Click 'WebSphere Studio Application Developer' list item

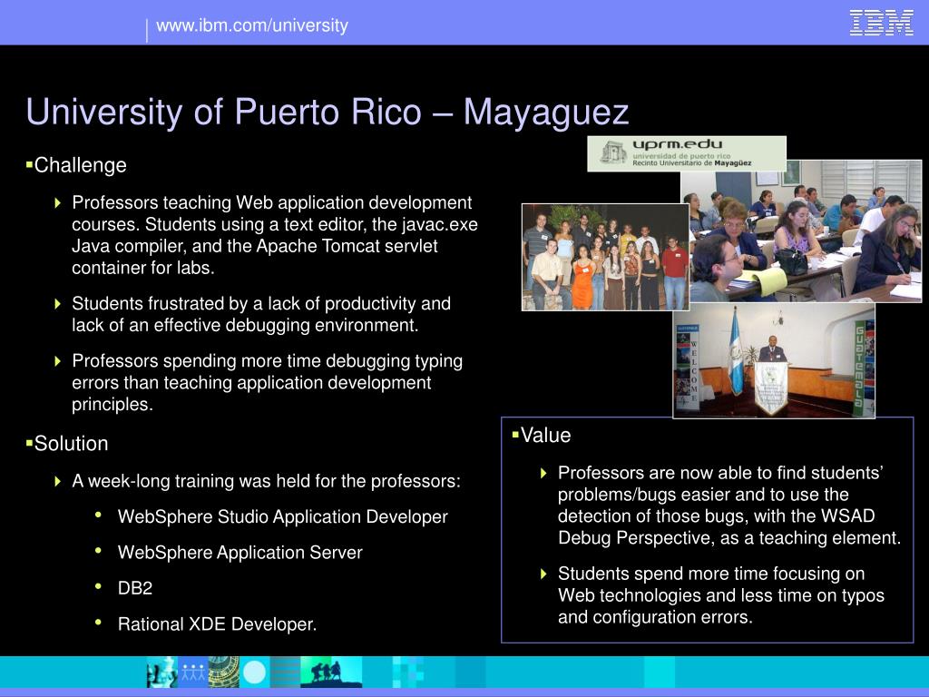pos(283,516)
